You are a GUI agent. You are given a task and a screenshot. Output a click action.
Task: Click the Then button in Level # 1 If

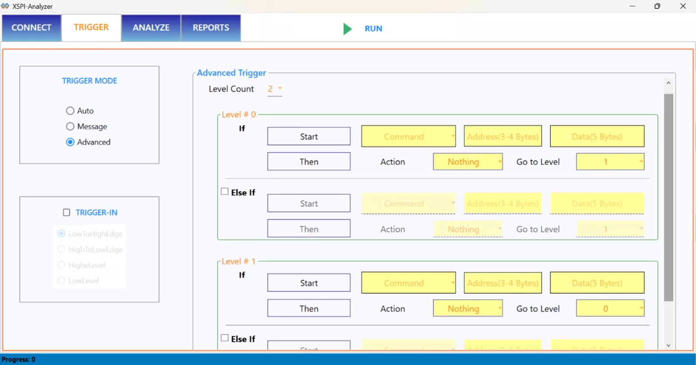[x=309, y=309]
